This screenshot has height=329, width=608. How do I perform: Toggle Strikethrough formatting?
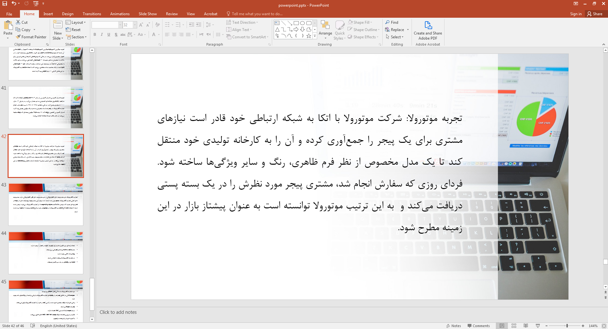click(x=123, y=35)
